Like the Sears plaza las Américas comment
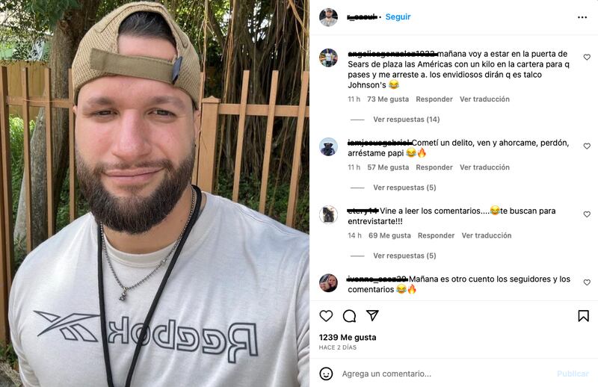 pos(587,58)
